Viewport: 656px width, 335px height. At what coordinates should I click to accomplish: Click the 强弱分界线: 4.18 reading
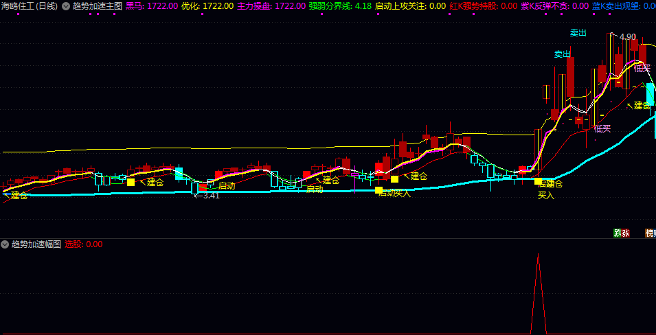pos(340,6)
